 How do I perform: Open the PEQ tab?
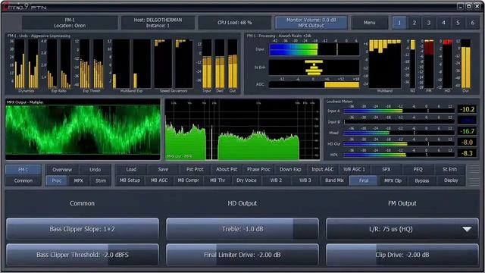[418, 169]
